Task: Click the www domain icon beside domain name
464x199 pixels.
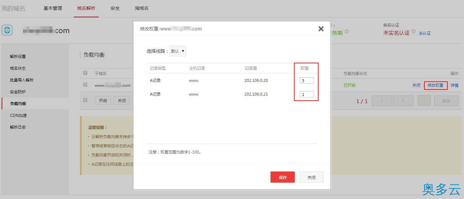Action: pyautogui.click(x=7, y=30)
